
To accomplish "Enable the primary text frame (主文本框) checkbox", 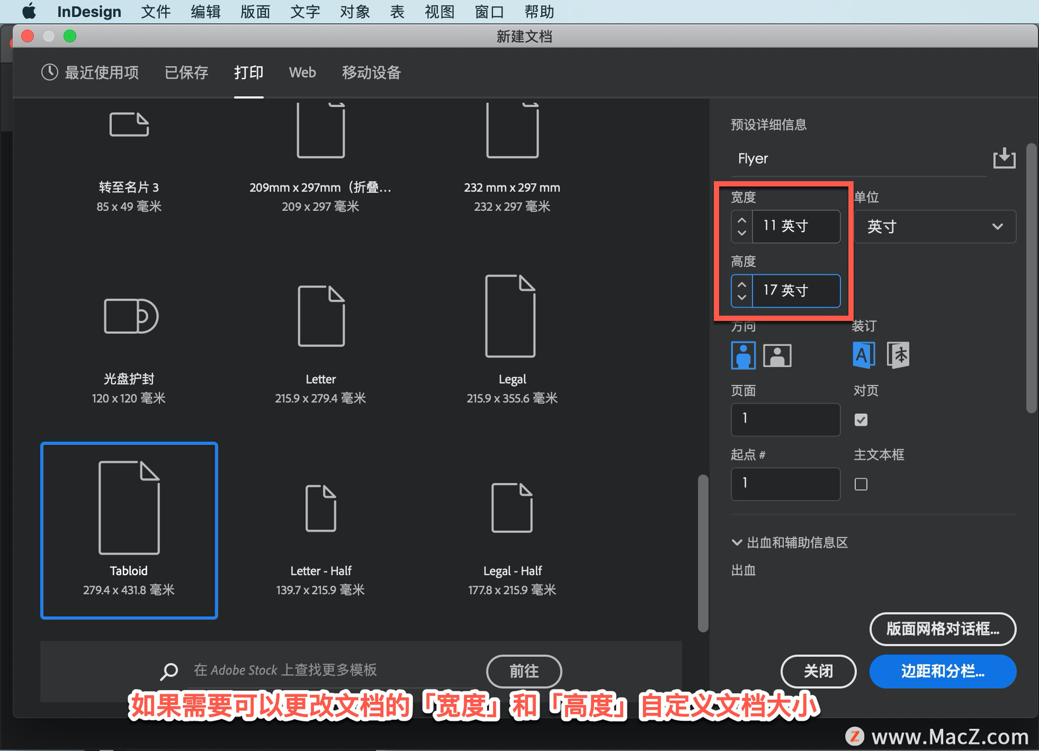I will point(861,484).
